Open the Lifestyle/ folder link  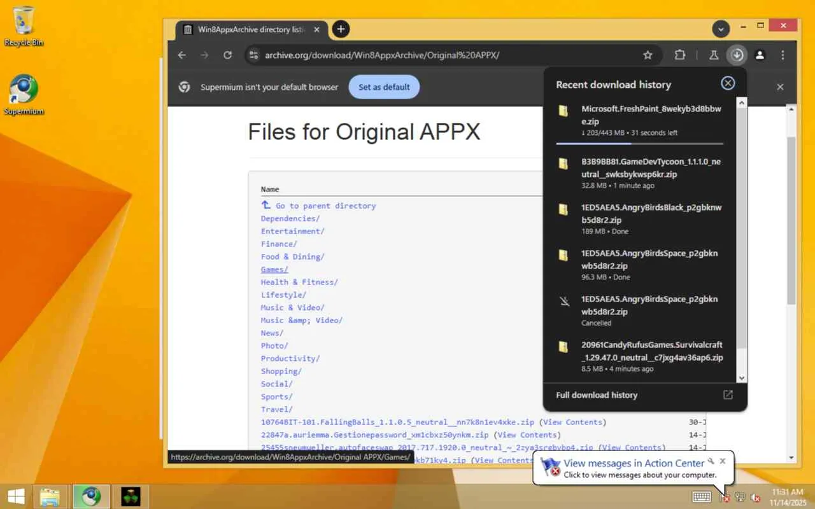[x=283, y=295]
